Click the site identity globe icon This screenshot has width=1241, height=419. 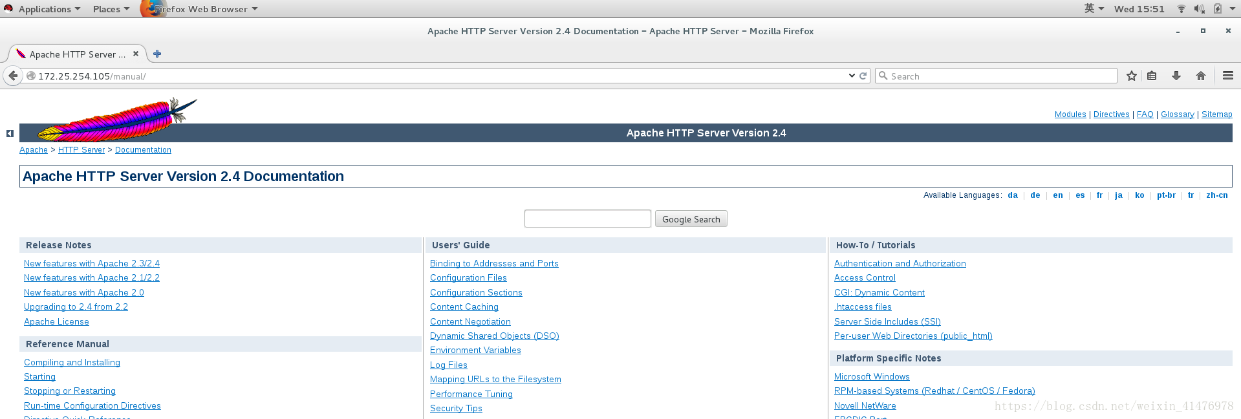[30, 76]
